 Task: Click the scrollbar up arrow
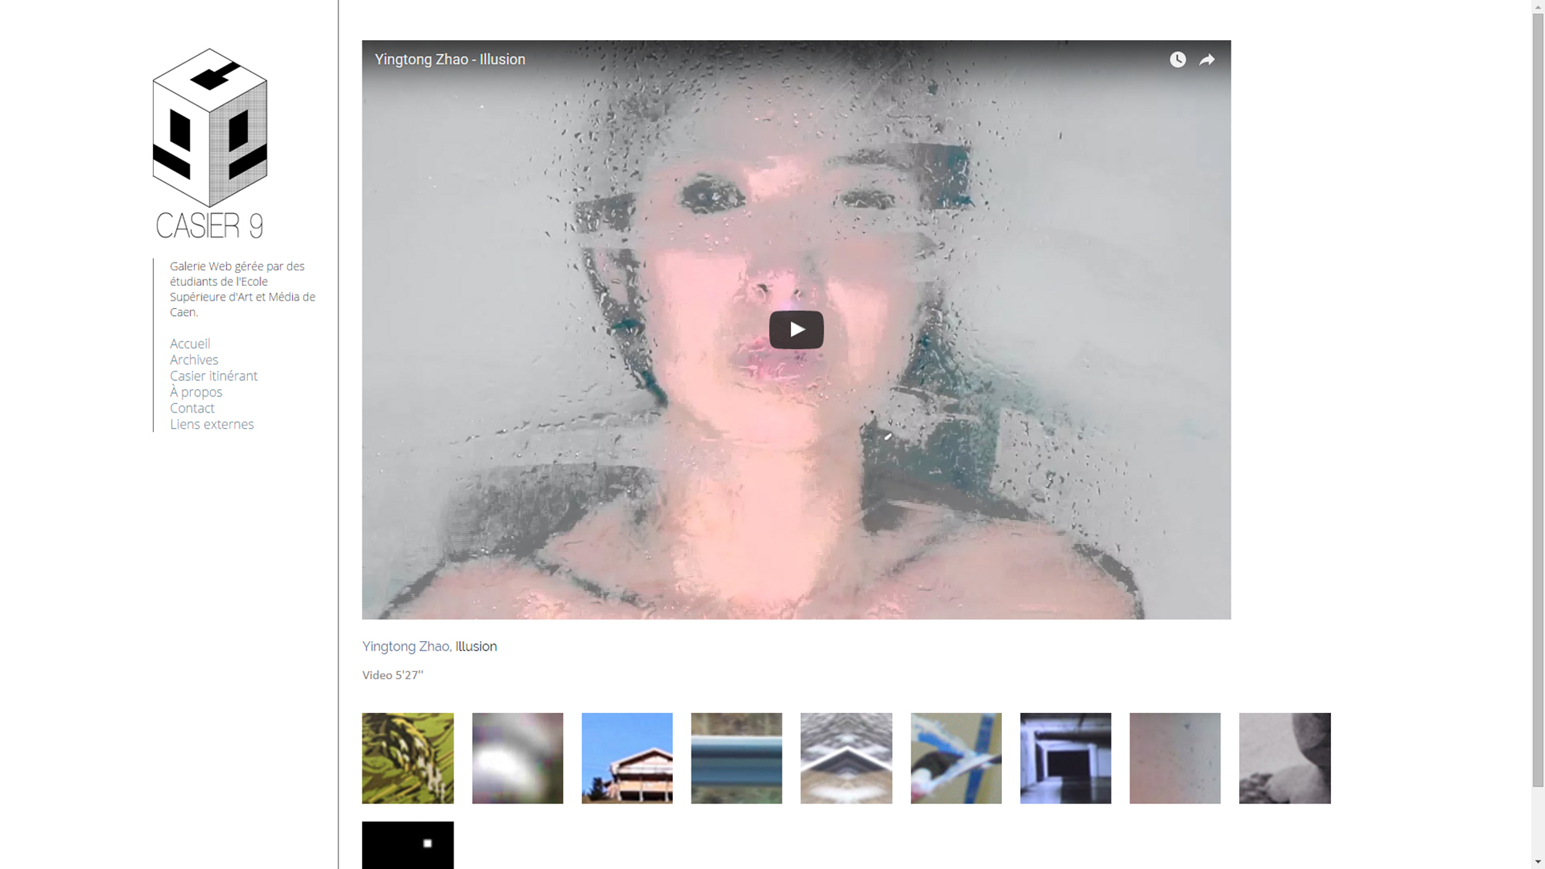point(1538,6)
